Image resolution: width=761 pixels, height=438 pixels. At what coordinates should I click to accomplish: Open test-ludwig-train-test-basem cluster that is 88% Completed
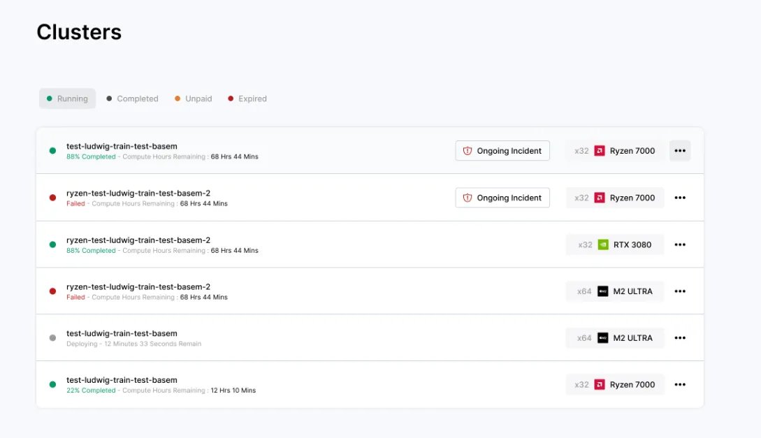(x=122, y=146)
